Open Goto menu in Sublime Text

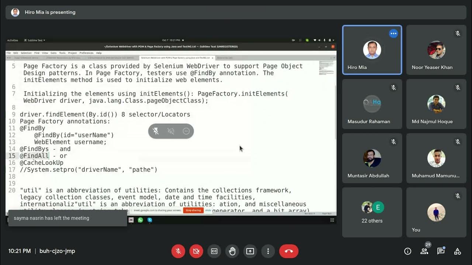53,53
